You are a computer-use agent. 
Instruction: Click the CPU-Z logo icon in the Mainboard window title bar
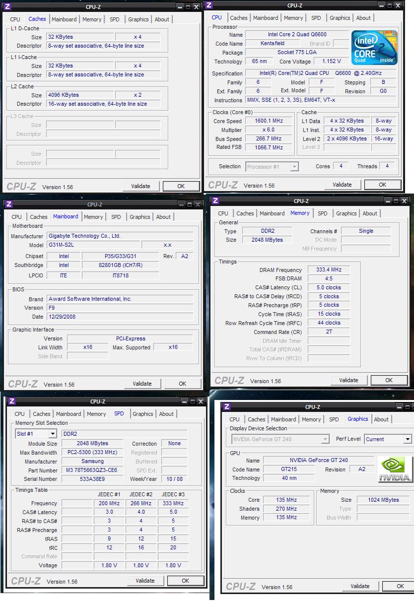(9, 204)
